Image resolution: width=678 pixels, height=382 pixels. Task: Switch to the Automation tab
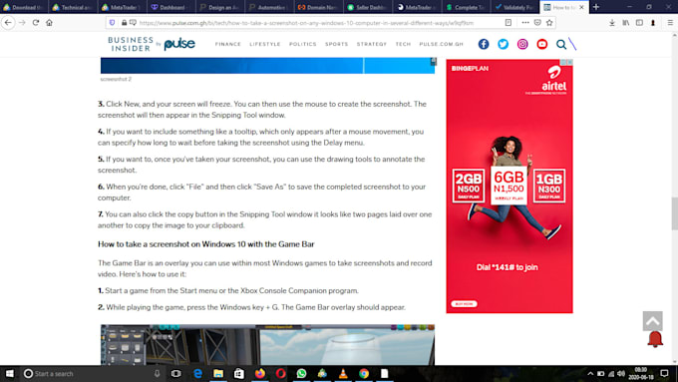269,7
